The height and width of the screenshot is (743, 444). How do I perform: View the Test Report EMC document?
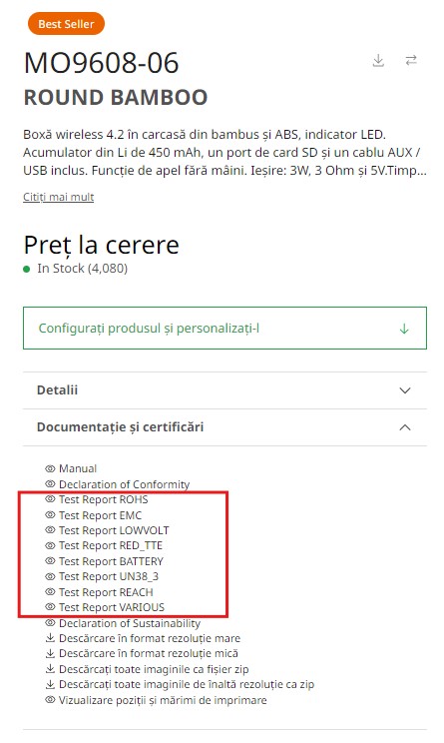click(101, 515)
